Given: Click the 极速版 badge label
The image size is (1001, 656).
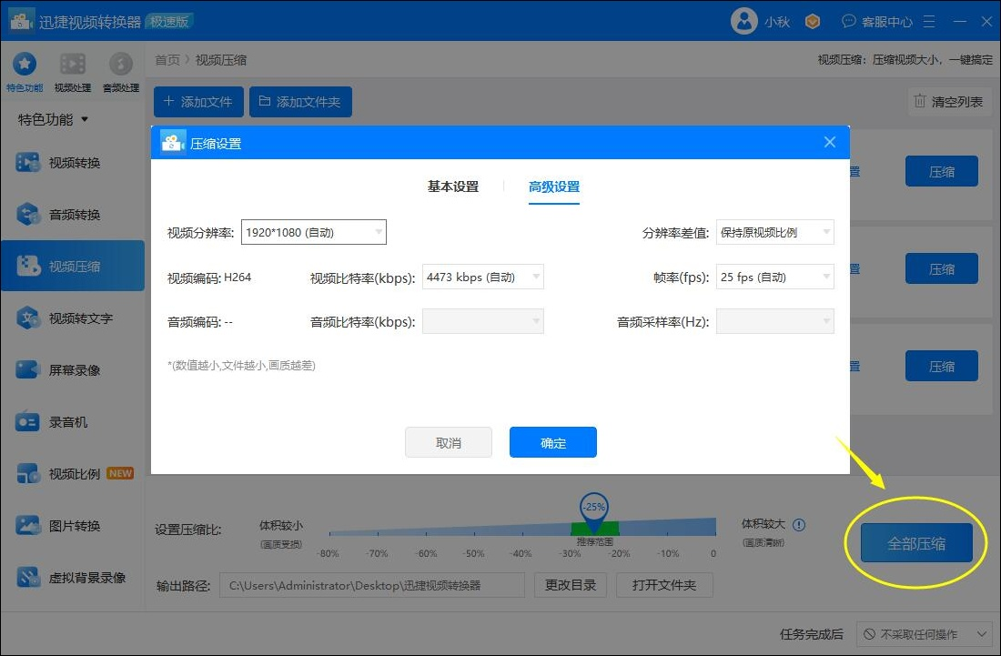Looking at the screenshot, I should pos(169,22).
